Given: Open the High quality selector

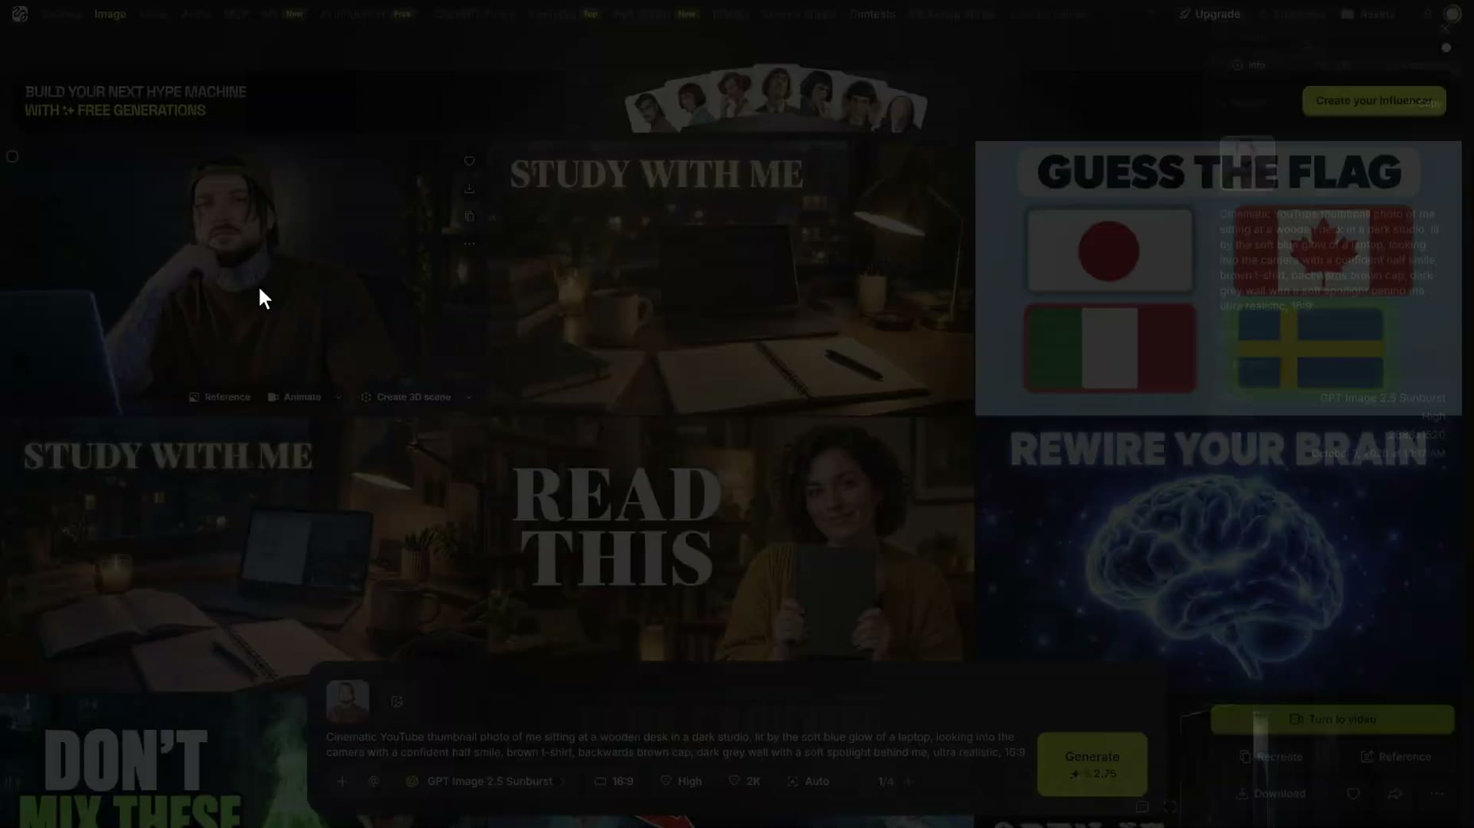Looking at the screenshot, I should [681, 781].
